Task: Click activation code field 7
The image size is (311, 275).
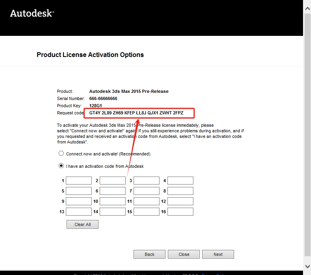Action: [x=146, y=191]
